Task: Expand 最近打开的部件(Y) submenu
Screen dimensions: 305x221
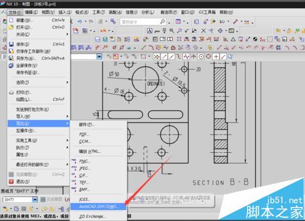Action: coord(38,164)
